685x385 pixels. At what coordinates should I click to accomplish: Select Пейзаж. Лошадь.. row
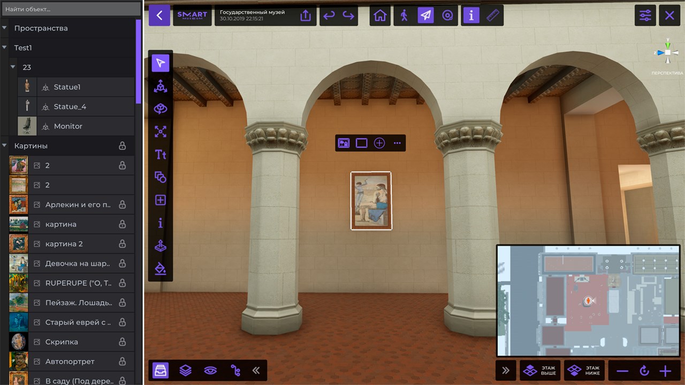(72, 303)
